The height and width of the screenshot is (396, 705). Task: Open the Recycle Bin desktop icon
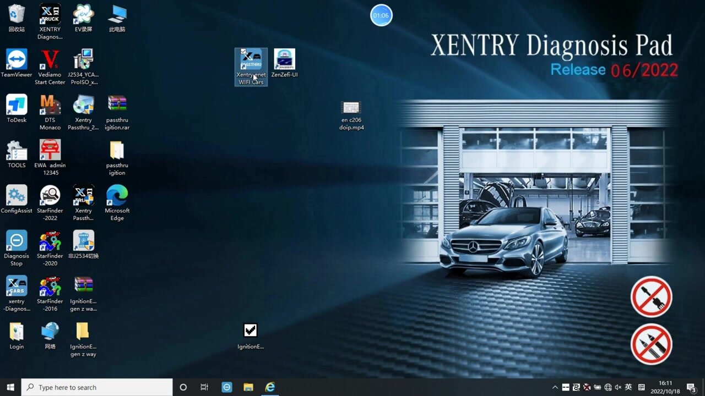click(x=17, y=18)
